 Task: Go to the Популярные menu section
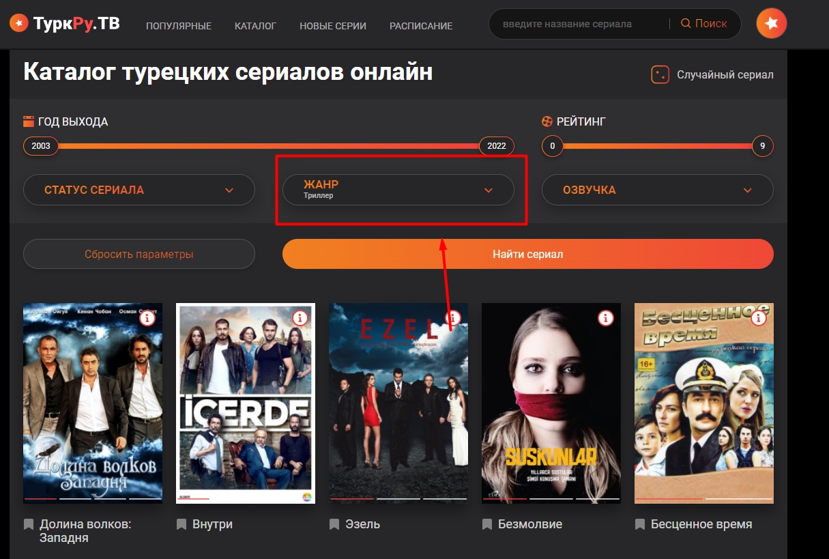[179, 26]
